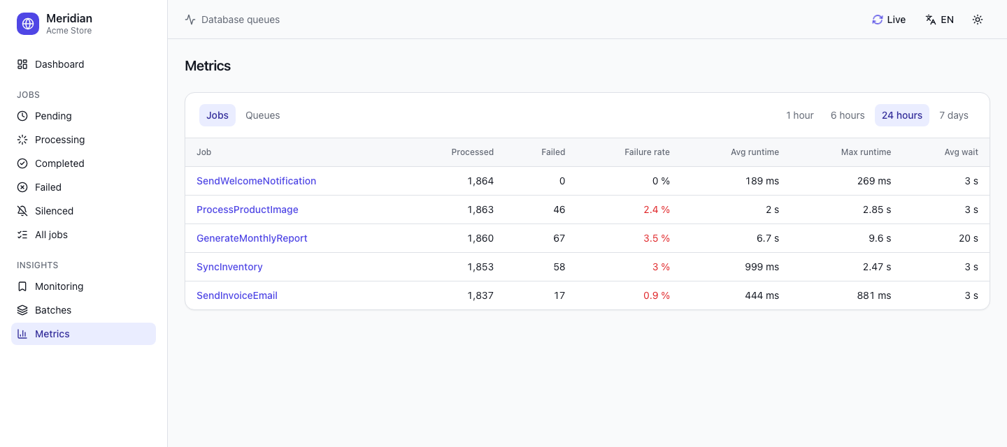Open SendWelcomeNotification job link
The width and height of the screenshot is (1007, 447).
coord(256,181)
